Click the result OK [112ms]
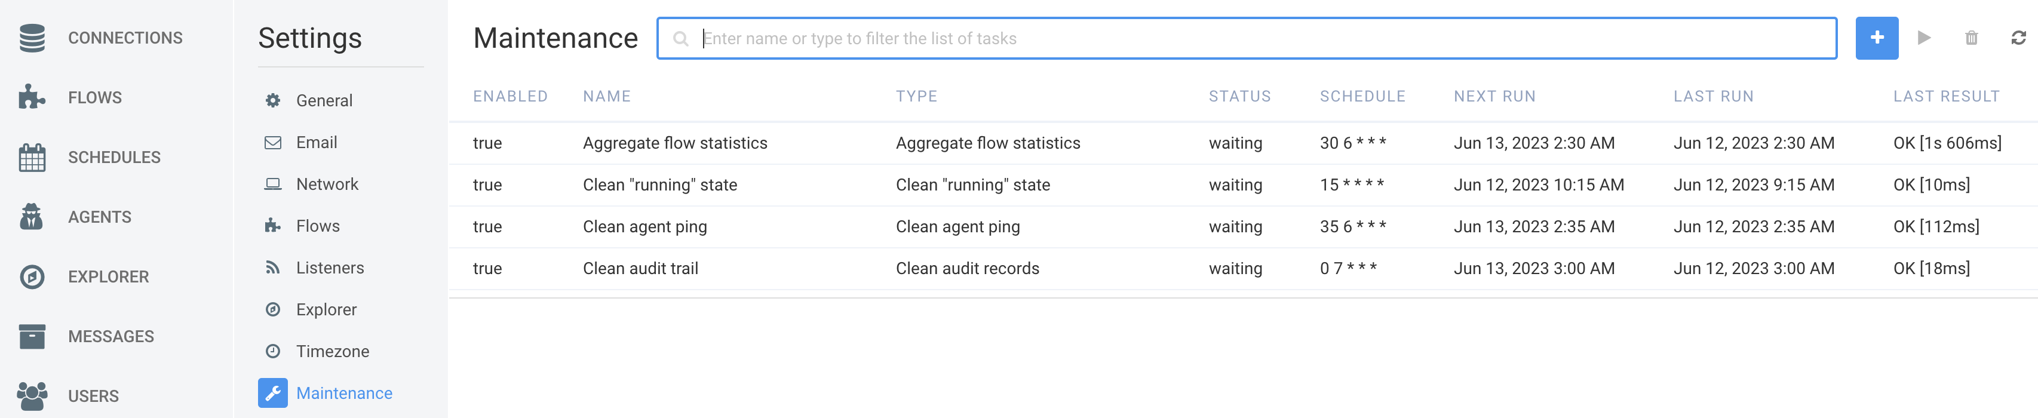Screen dimensions: 2038x418 [1936, 227]
